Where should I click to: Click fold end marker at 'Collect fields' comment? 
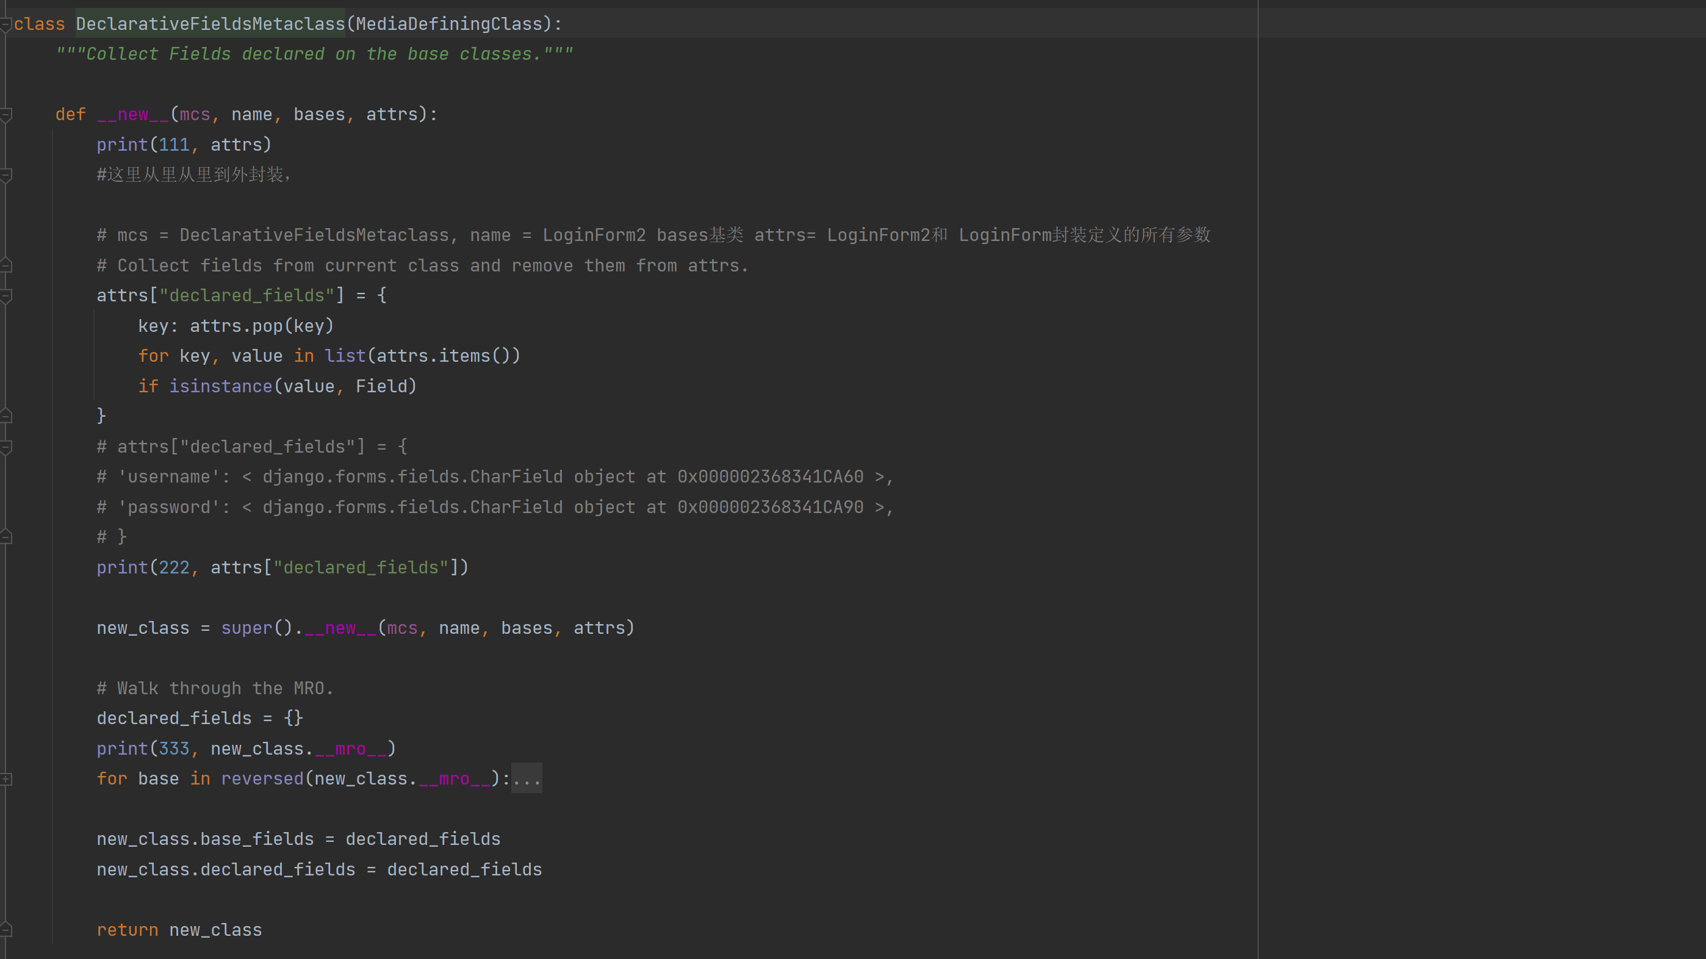6,265
